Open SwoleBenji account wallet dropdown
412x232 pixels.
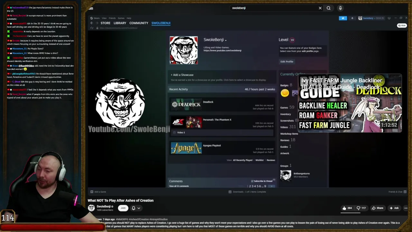371,18
